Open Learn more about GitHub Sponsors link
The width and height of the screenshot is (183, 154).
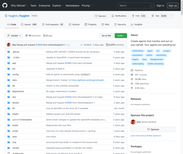point(146,135)
